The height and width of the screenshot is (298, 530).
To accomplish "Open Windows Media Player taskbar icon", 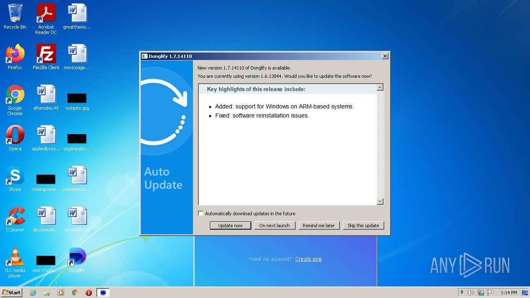I will coord(61,293).
